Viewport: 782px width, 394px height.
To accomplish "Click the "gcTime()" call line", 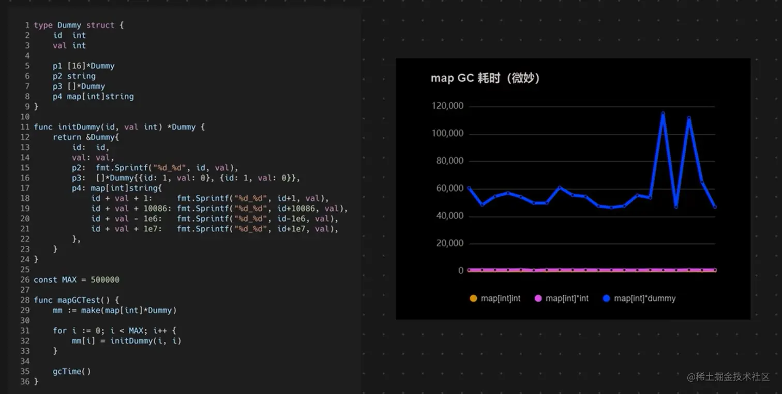I will point(72,371).
